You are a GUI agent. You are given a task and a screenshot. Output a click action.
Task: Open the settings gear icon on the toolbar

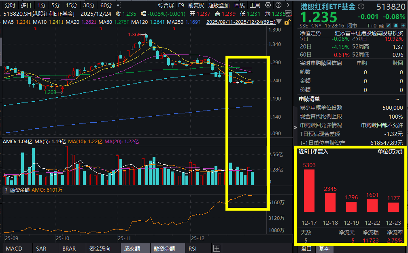point(268,5)
